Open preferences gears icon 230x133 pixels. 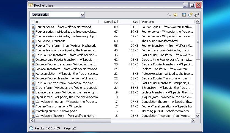(196, 15)
